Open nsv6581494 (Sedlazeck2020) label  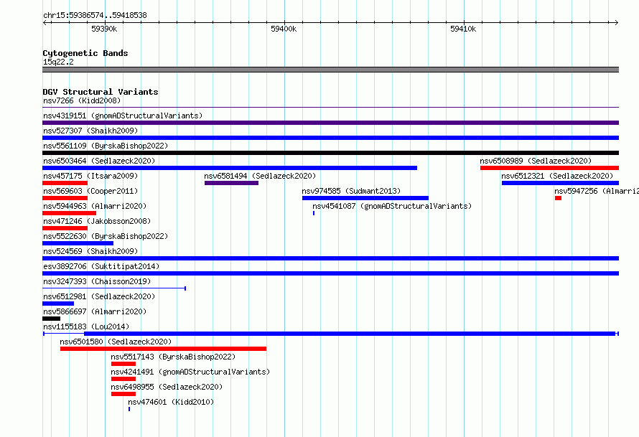260,176
